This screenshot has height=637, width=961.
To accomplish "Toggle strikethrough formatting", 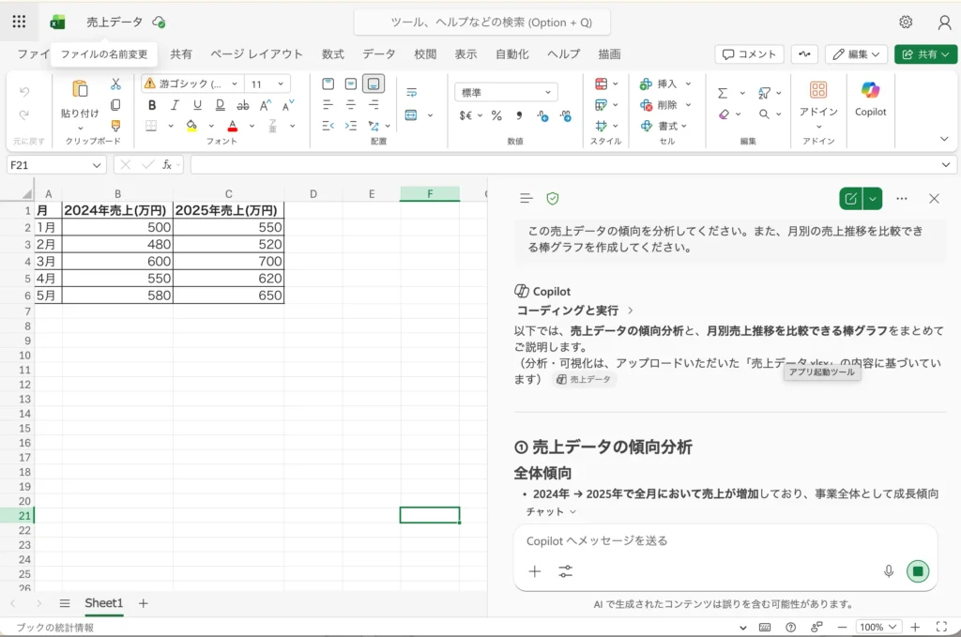I will tap(243, 105).
